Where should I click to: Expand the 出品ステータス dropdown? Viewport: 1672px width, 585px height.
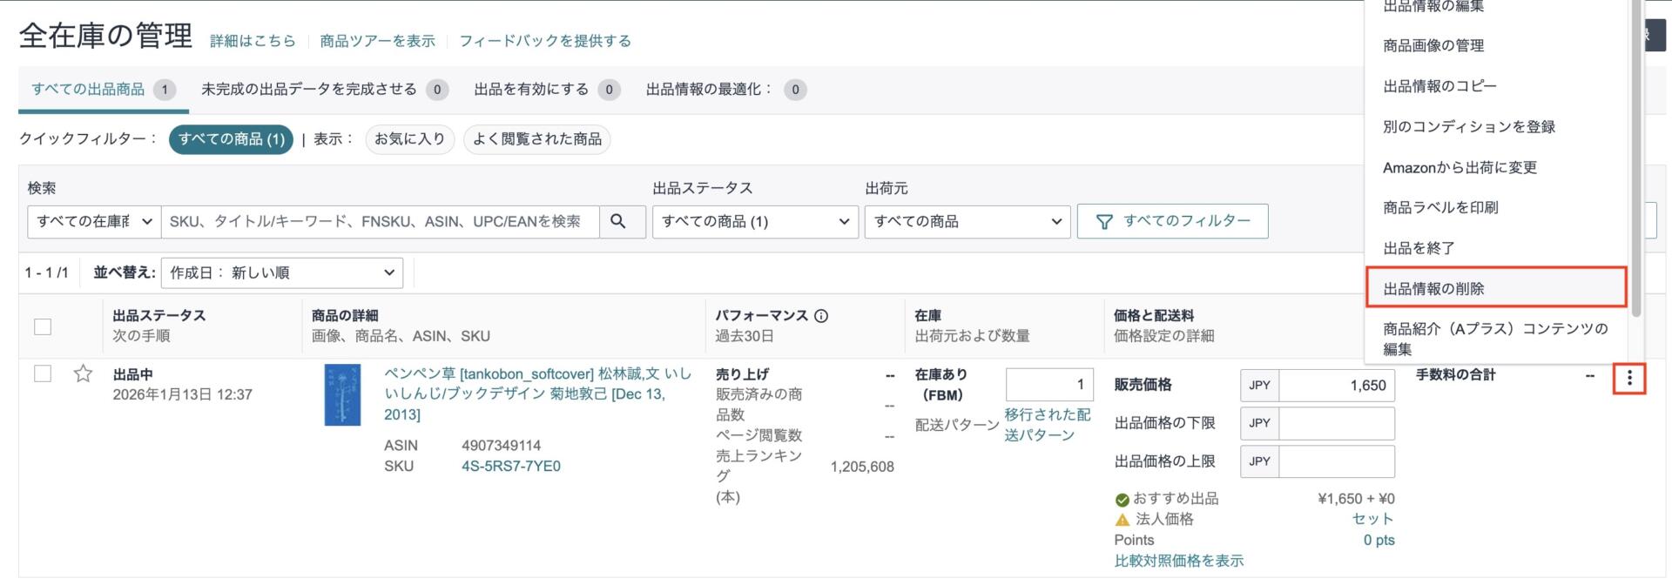point(755,221)
